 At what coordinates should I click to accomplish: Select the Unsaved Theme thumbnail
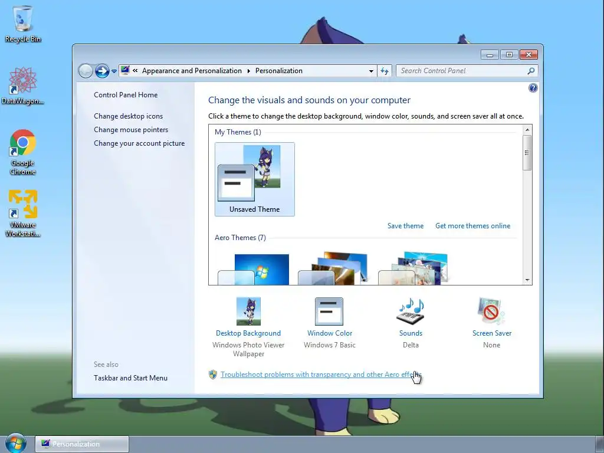pyautogui.click(x=255, y=179)
